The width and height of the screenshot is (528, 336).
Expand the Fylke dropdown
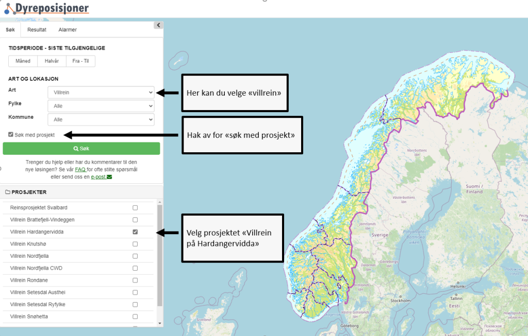pyautogui.click(x=101, y=106)
